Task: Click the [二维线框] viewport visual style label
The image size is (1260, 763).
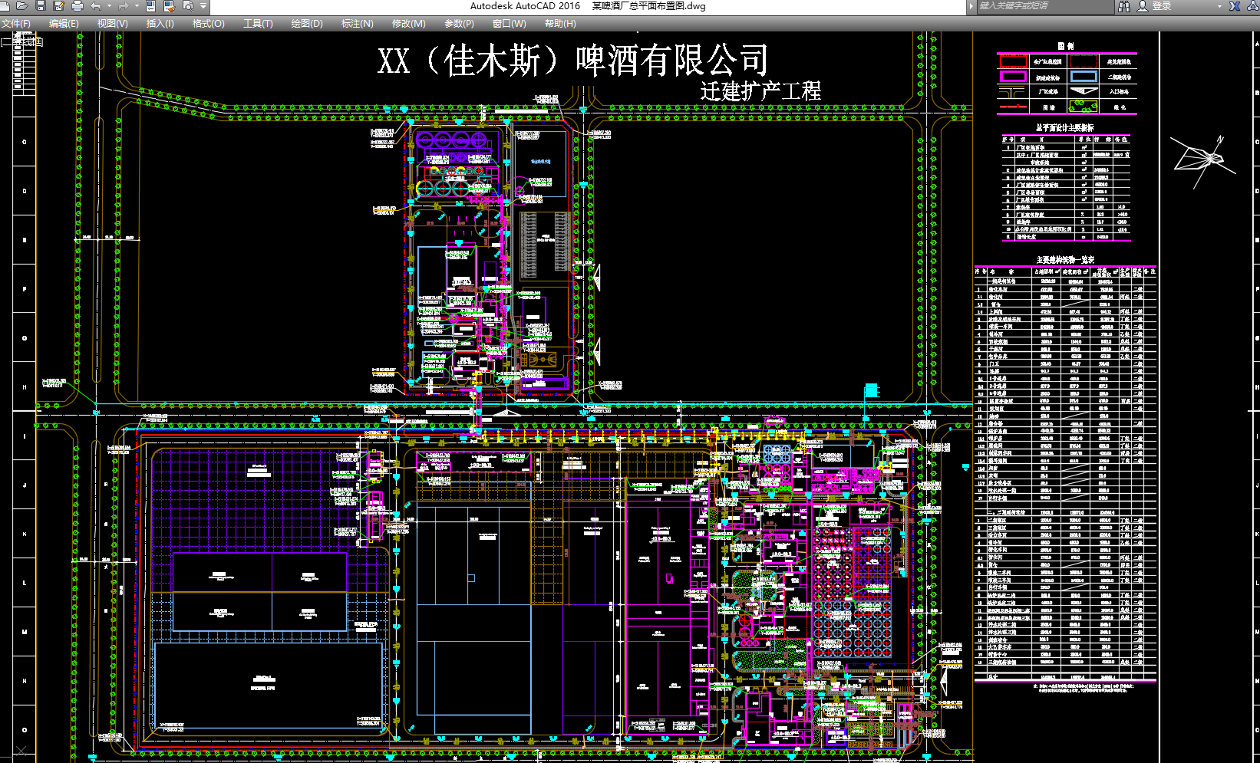Action: (22, 41)
